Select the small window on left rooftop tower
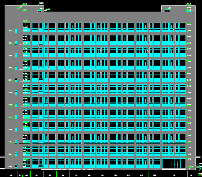The height and width of the screenshot is (177, 202). point(39,11)
